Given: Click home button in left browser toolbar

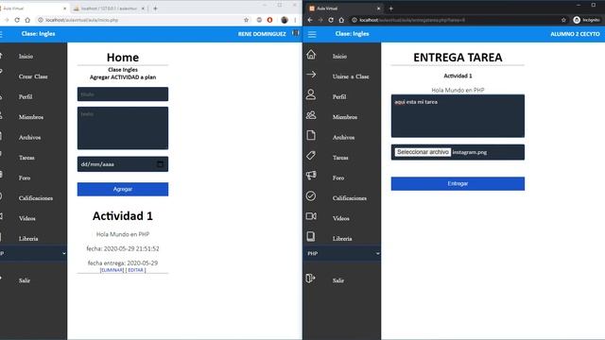Looking at the screenshot, I should 27,20.
